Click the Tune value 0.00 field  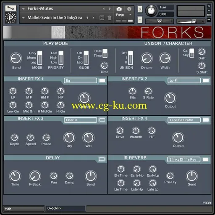click(x=166, y=14)
